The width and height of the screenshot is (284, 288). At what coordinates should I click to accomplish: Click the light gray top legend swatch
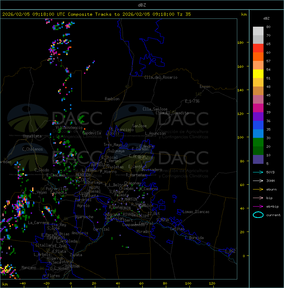(258, 31)
